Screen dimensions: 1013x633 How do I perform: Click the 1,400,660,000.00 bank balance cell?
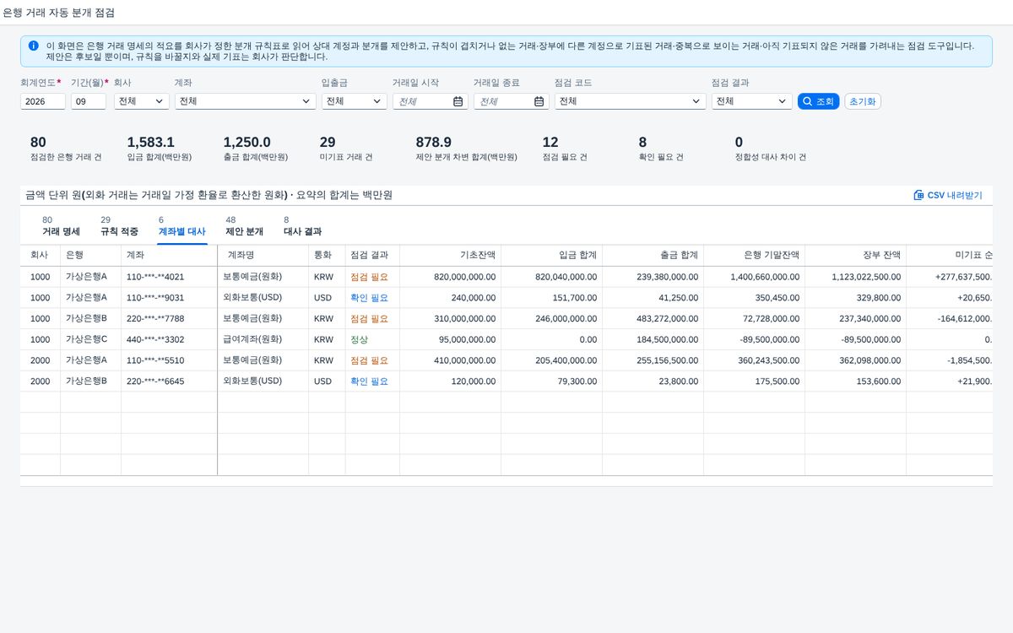tap(754, 277)
